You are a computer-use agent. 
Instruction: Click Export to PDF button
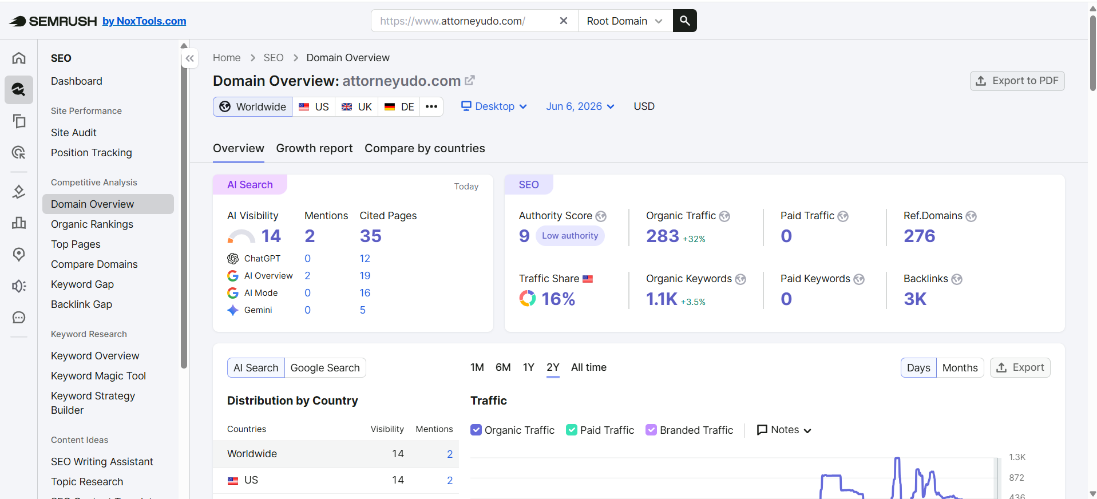pos(1017,81)
